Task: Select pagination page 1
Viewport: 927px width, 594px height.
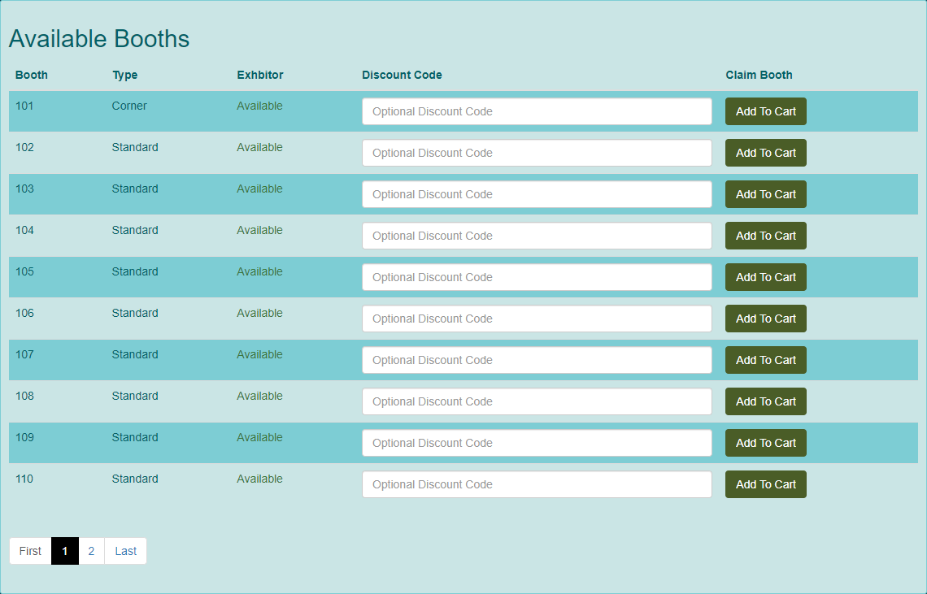Action: pos(65,551)
